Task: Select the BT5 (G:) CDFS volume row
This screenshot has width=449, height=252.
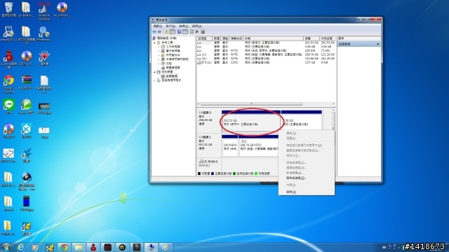Action: click(266, 62)
